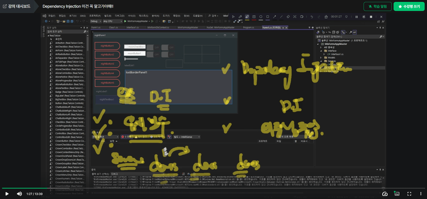Expand the 종속성 node in Solution Explorer

tap(321, 47)
